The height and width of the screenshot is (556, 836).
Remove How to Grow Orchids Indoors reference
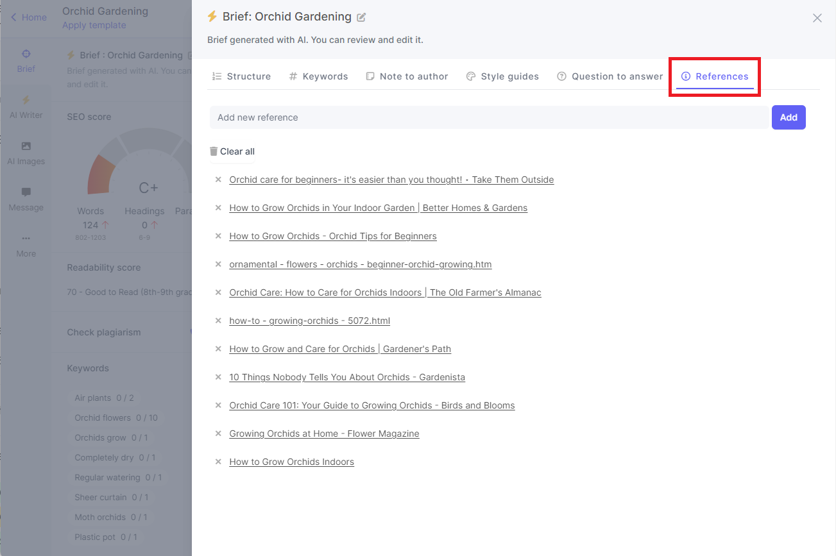pos(218,462)
